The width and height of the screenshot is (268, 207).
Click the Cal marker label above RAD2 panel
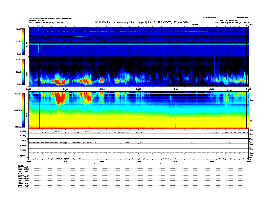pos(39,25)
